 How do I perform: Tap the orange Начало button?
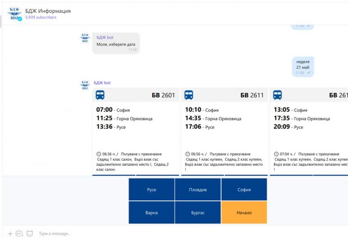pyautogui.click(x=244, y=213)
